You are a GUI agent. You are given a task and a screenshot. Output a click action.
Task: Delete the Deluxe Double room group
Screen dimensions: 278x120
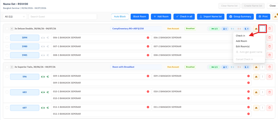270,29
